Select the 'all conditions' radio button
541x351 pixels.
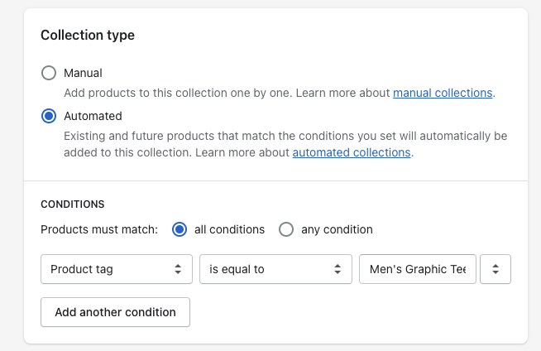(x=180, y=229)
